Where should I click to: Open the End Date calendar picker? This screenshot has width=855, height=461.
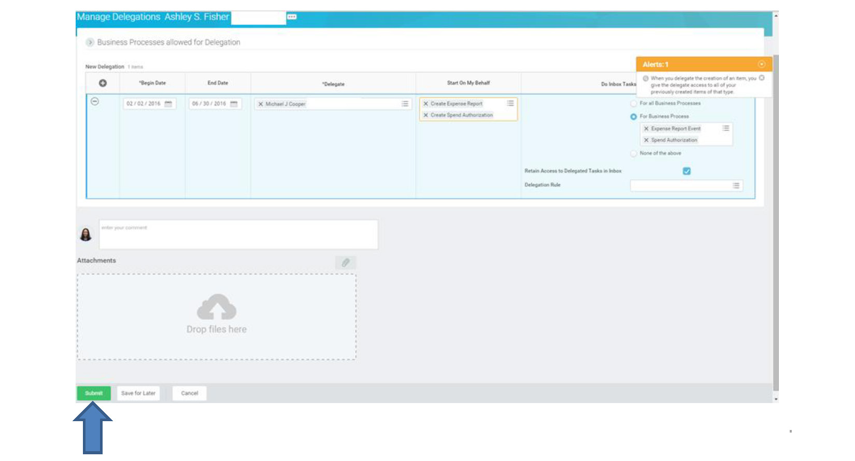234,104
